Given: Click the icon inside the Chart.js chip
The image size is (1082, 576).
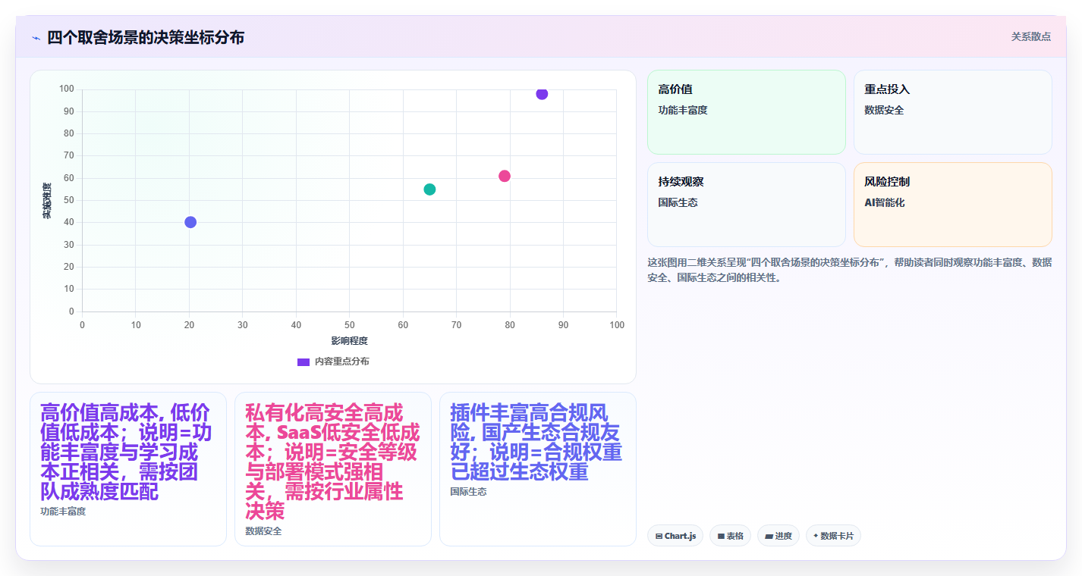Looking at the screenshot, I should tap(659, 536).
